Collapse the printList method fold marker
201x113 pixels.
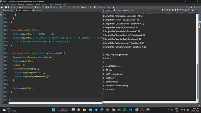8,53
